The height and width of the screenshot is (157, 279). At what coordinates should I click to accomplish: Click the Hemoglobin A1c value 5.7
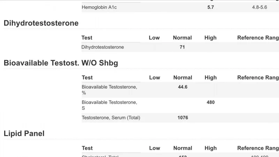tap(211, 7)
